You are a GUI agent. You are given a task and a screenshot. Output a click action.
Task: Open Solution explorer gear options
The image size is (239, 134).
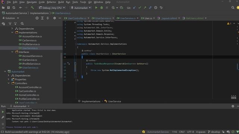click(x=55, y=18)
